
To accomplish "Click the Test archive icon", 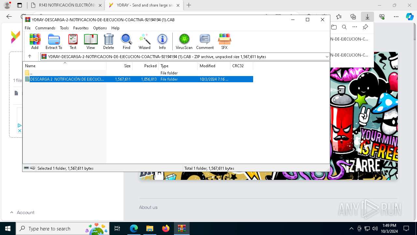I will (x=73, y=41).
